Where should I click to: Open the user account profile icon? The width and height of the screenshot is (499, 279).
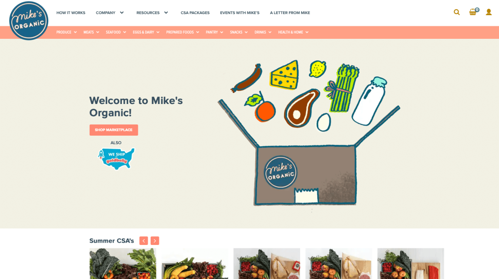click(x=488, y=12)
